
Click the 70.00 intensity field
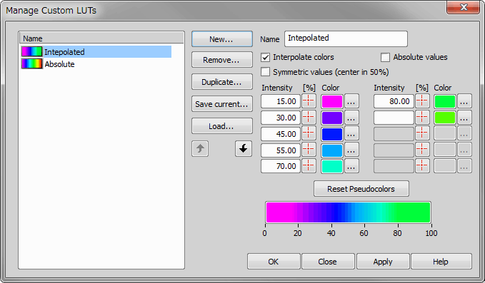coord(281,166)
